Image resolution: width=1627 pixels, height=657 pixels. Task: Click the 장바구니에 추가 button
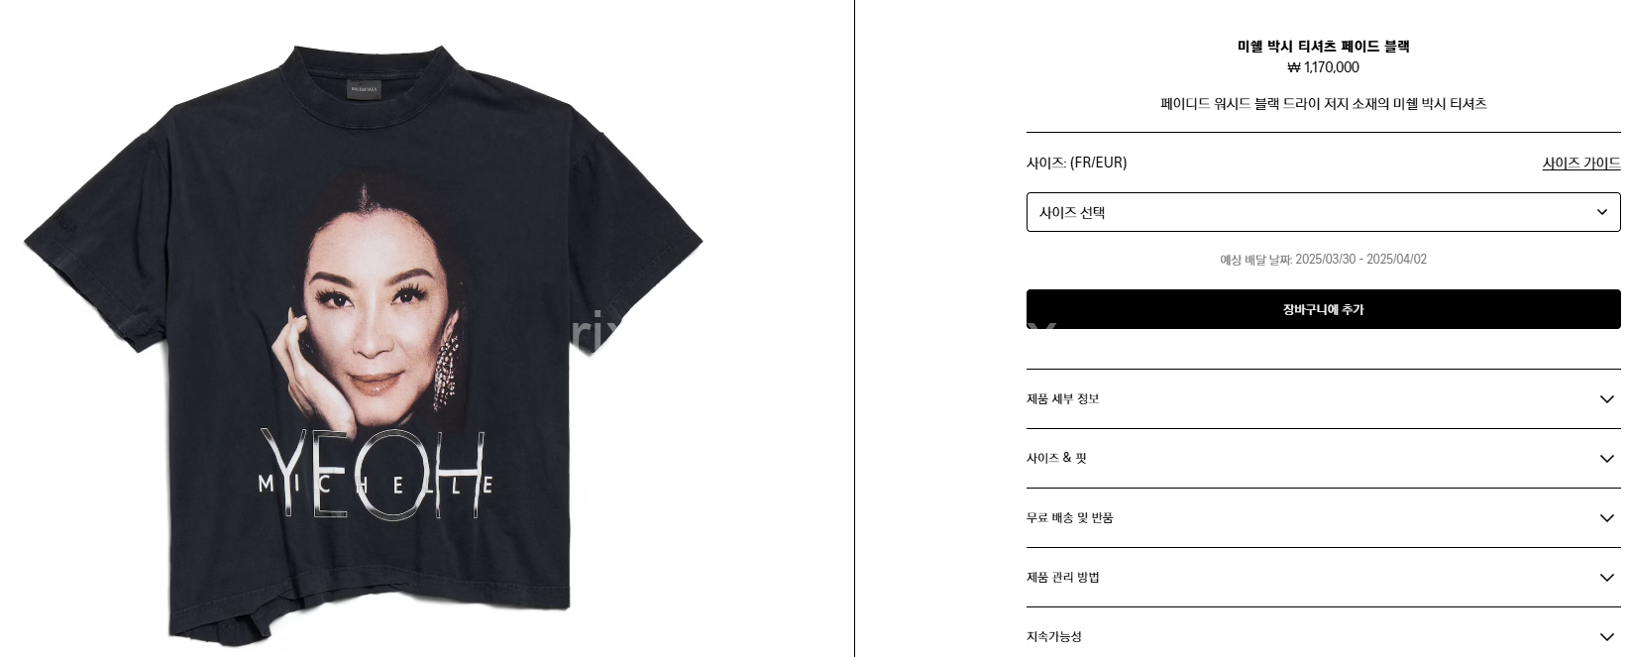1323,309
